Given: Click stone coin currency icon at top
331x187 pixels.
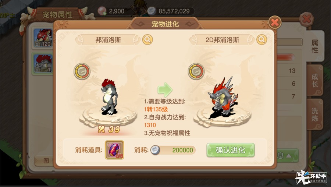Looking at the screenshot, I should pos(152,11).
